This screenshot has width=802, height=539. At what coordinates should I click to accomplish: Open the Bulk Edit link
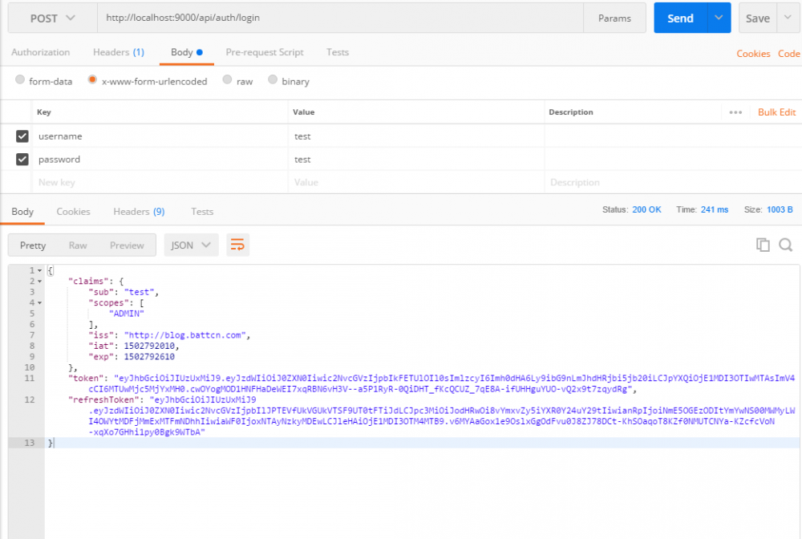point(776,112)
